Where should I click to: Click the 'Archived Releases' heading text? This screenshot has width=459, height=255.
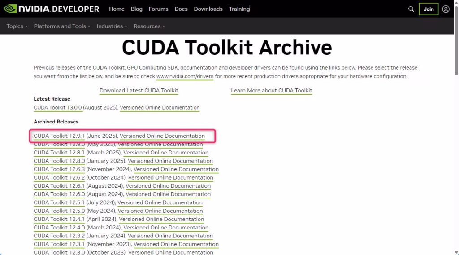click(56, 122)
